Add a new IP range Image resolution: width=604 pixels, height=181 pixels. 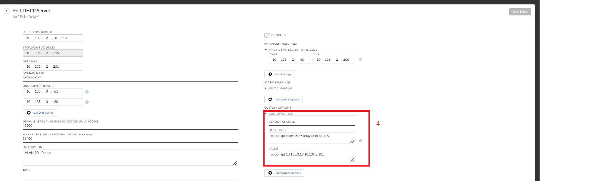[279, 74]
